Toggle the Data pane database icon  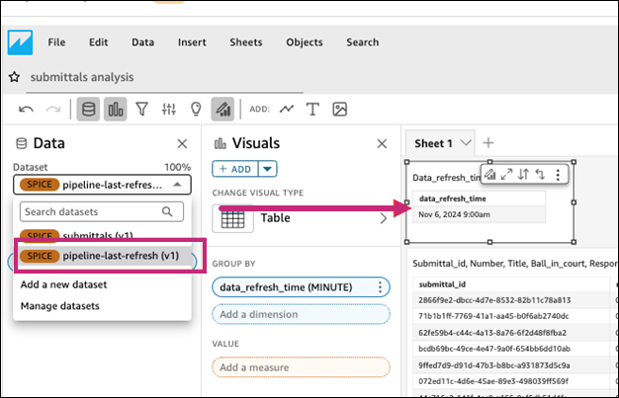pyautogui.click(x=89, y=109)
